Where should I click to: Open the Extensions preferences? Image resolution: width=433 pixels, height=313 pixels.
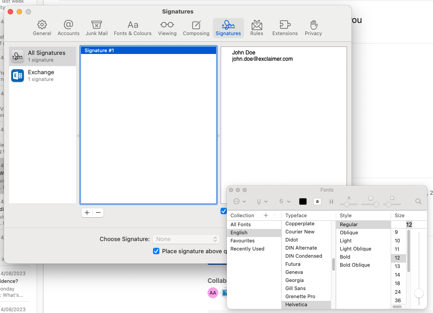[285, 27]
